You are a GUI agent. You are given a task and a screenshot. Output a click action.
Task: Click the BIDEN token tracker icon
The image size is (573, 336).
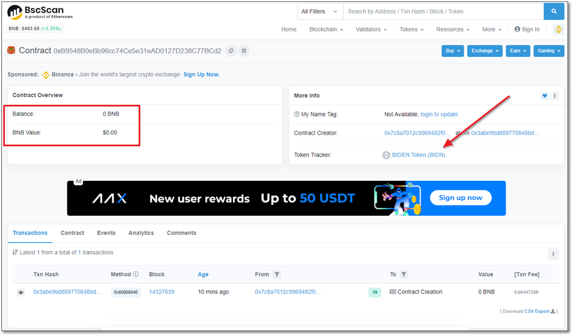tap(386, 155)
